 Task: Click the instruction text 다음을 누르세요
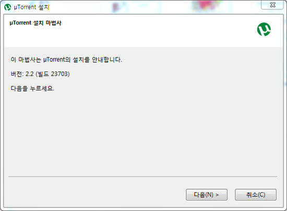pos(32,88)
